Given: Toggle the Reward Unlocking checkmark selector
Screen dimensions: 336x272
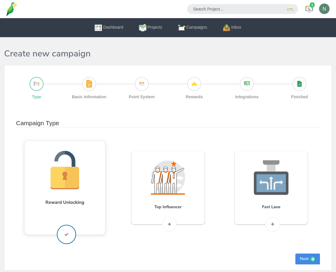Looking at the screenshot, I should [x=66, y=235].
